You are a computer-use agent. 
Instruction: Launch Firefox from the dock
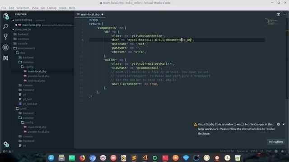click(82, 158)
